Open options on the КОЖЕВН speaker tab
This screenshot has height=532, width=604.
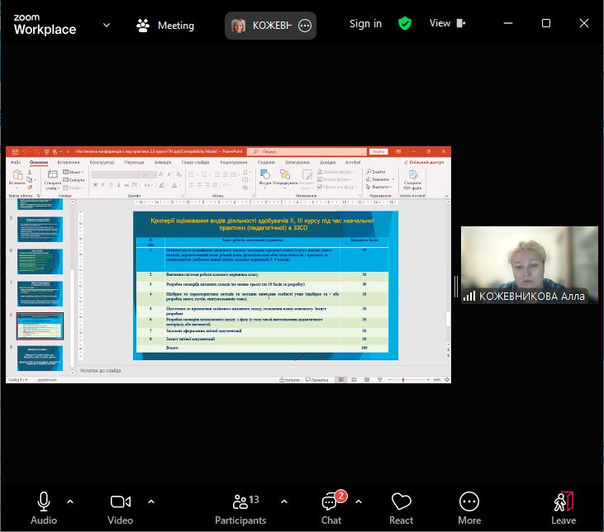tap(305, 26)
